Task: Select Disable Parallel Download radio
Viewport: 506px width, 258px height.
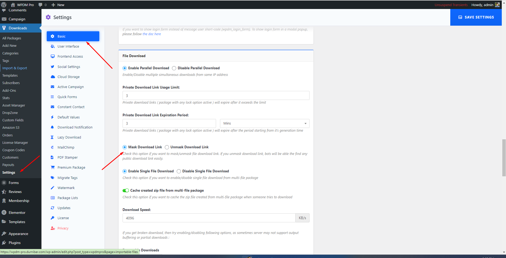Action: (x=174, y=68)
